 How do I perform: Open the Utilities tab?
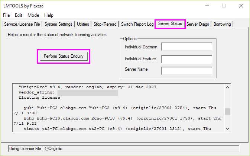click(x=83, y=24)
